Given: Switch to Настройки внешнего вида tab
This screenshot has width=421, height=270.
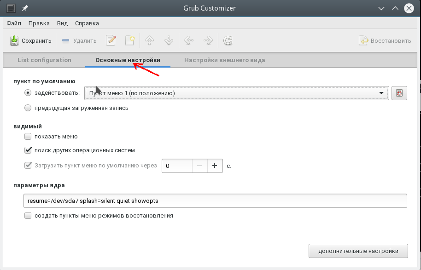Looking at the screenshot, I should click(x=224, y=60).
